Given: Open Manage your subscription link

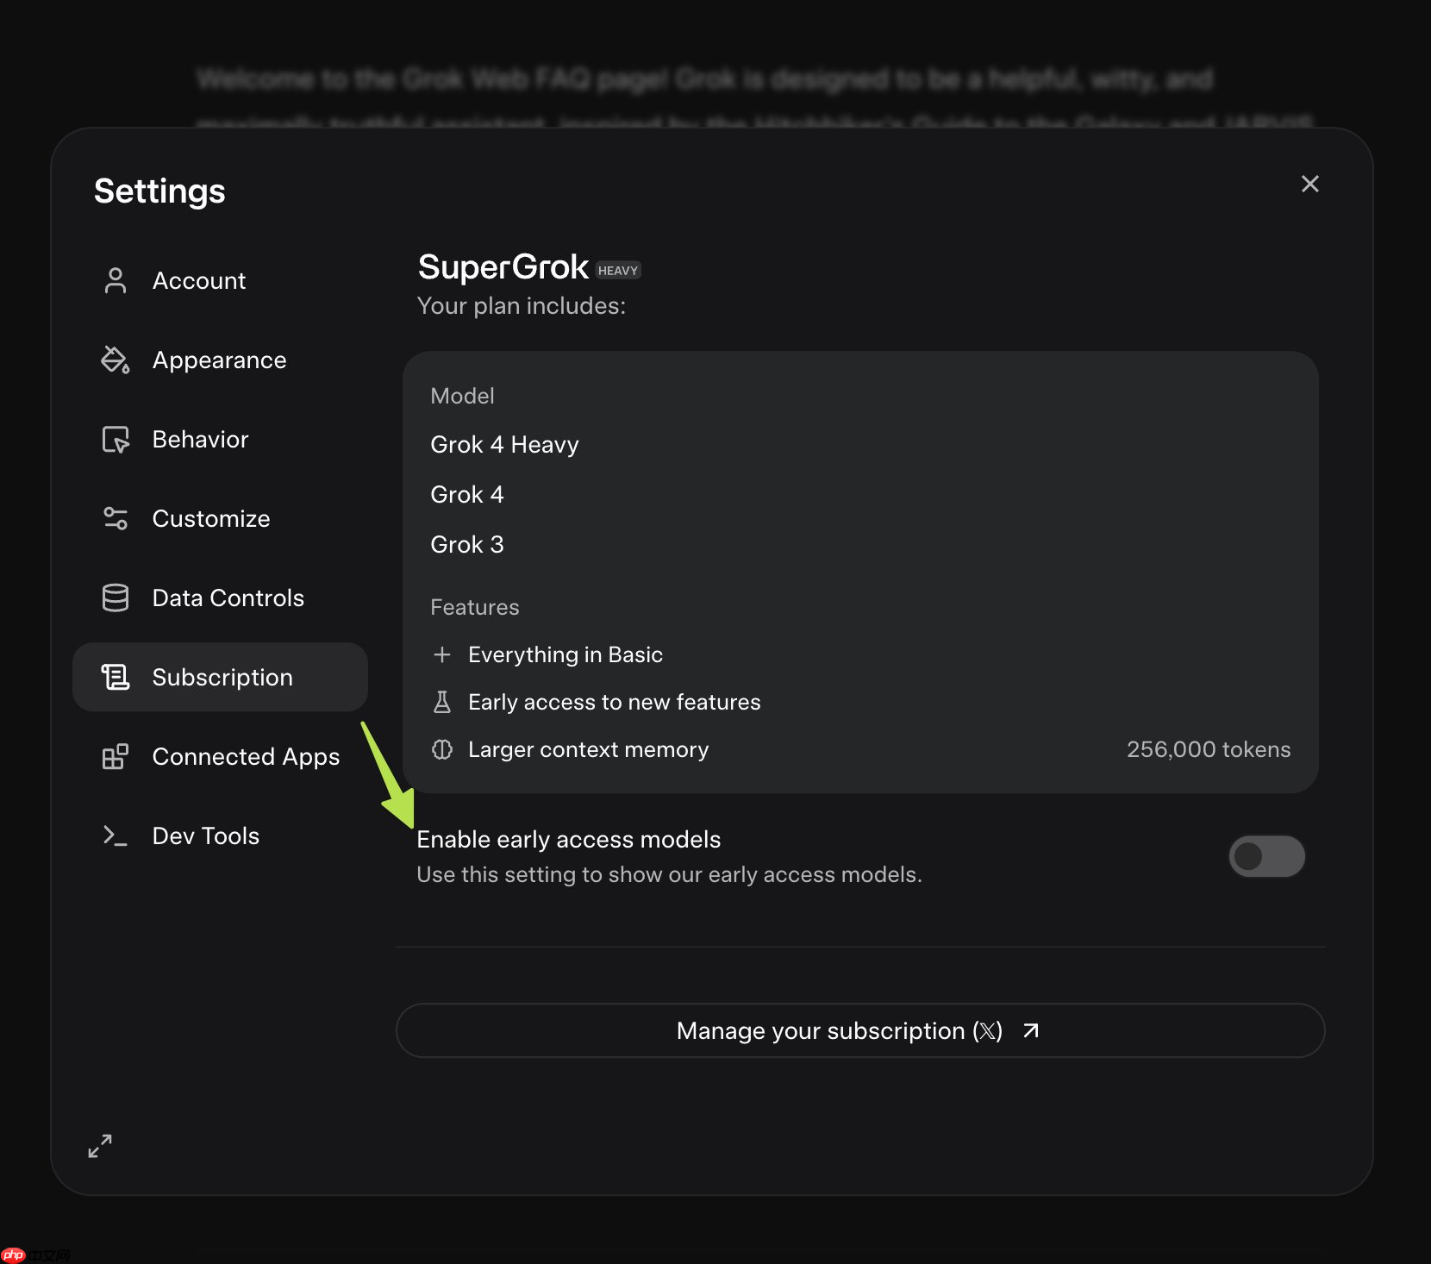Looking at the screenshot, I should (859, 1031).
